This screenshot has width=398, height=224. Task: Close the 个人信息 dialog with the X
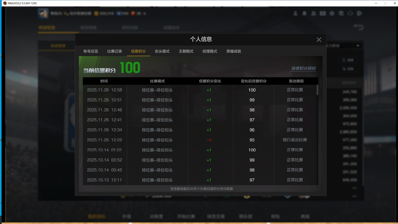tap(319, 40)
